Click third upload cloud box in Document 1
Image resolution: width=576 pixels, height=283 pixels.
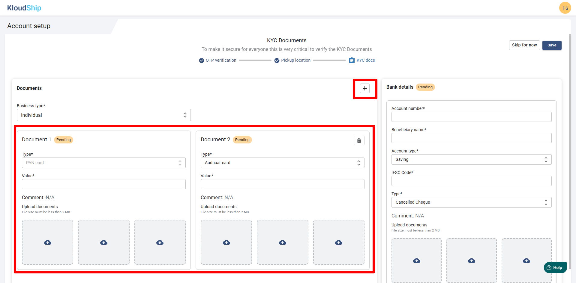[160, 242]
